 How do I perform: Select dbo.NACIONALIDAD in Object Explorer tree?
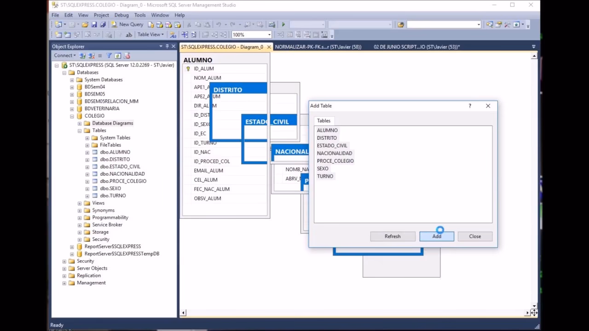point(122,174)
